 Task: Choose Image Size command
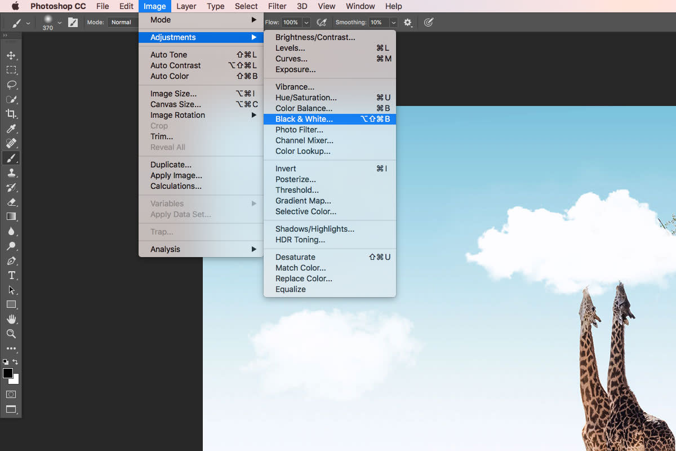click(201, 94)
